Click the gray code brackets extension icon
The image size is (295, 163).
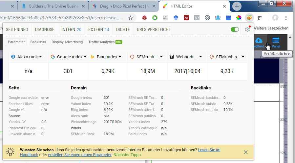click(197, 18)
